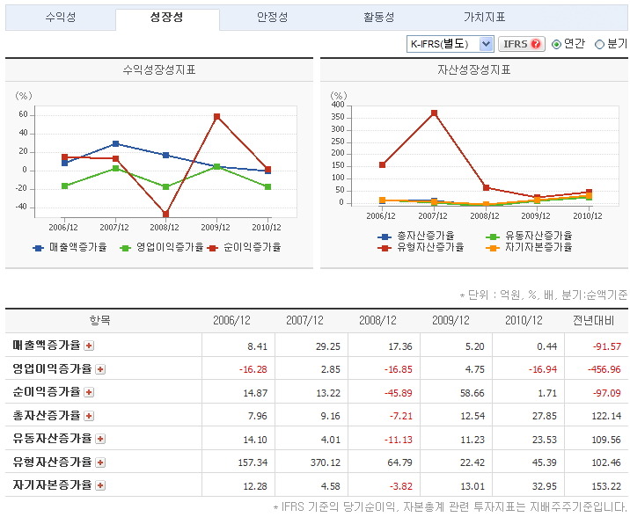Click the blue 매출액증가율 legend marker
This screenshot has height=517, width=630.
coord(38,248)
